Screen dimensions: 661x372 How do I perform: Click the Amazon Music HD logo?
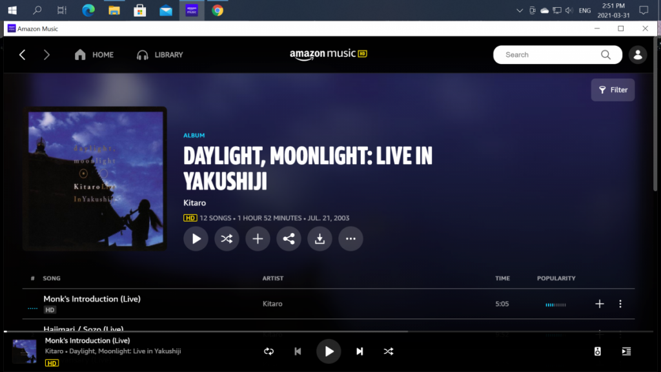pyautogui.click(x=329, y=54)
